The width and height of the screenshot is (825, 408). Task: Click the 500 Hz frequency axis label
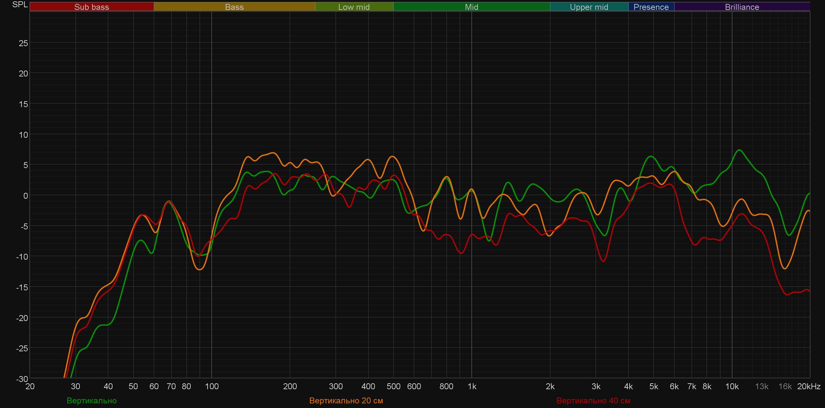[x=393, y=386]
